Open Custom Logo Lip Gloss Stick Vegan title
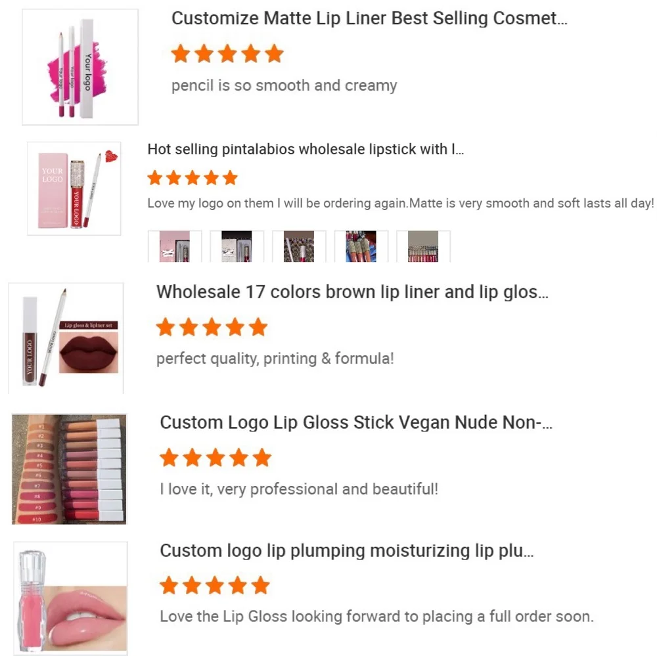The height and width of the screenshot is (656, 657). click(x=356, y=422)
